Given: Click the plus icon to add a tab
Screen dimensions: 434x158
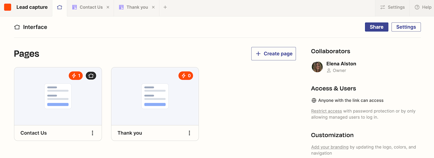Looking at the screenshot, I should [x=165, y=7].
